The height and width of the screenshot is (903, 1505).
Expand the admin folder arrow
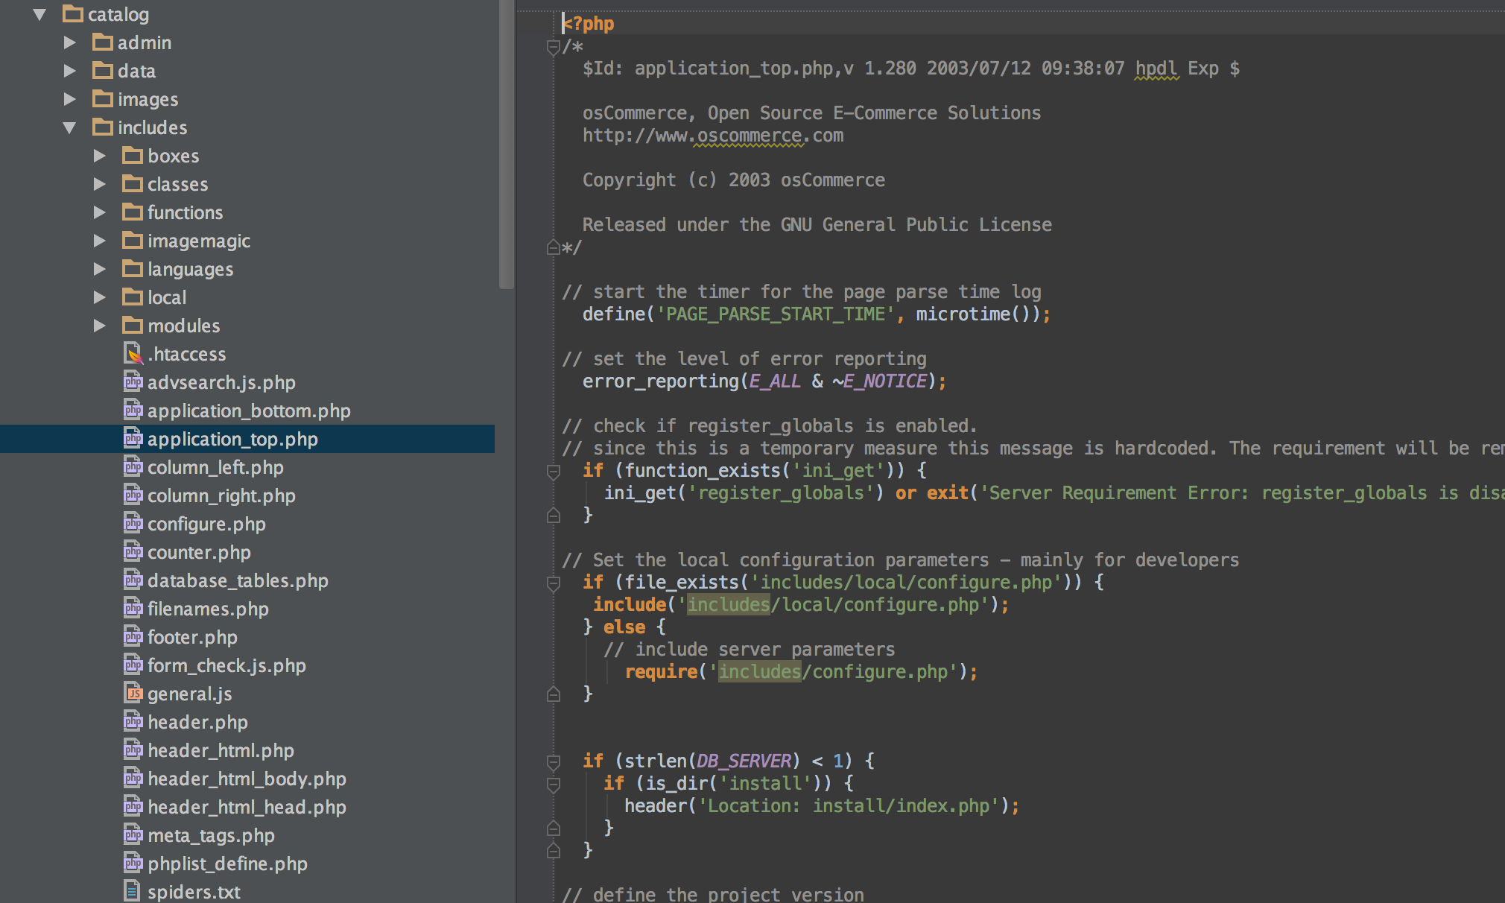click(69, 42)
